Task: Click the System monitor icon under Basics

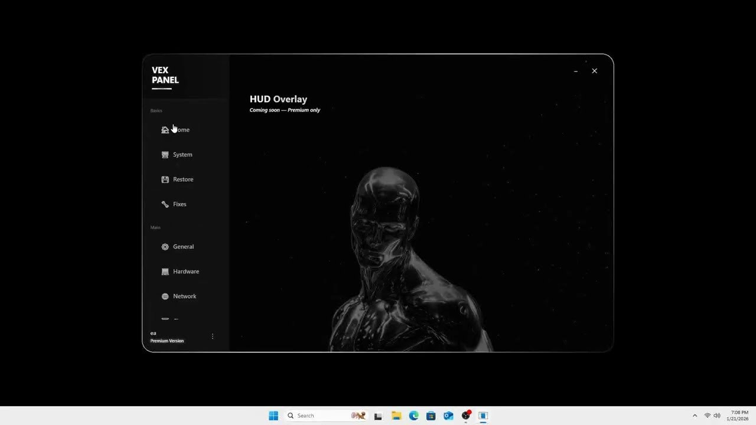Action: pos(165,154)
